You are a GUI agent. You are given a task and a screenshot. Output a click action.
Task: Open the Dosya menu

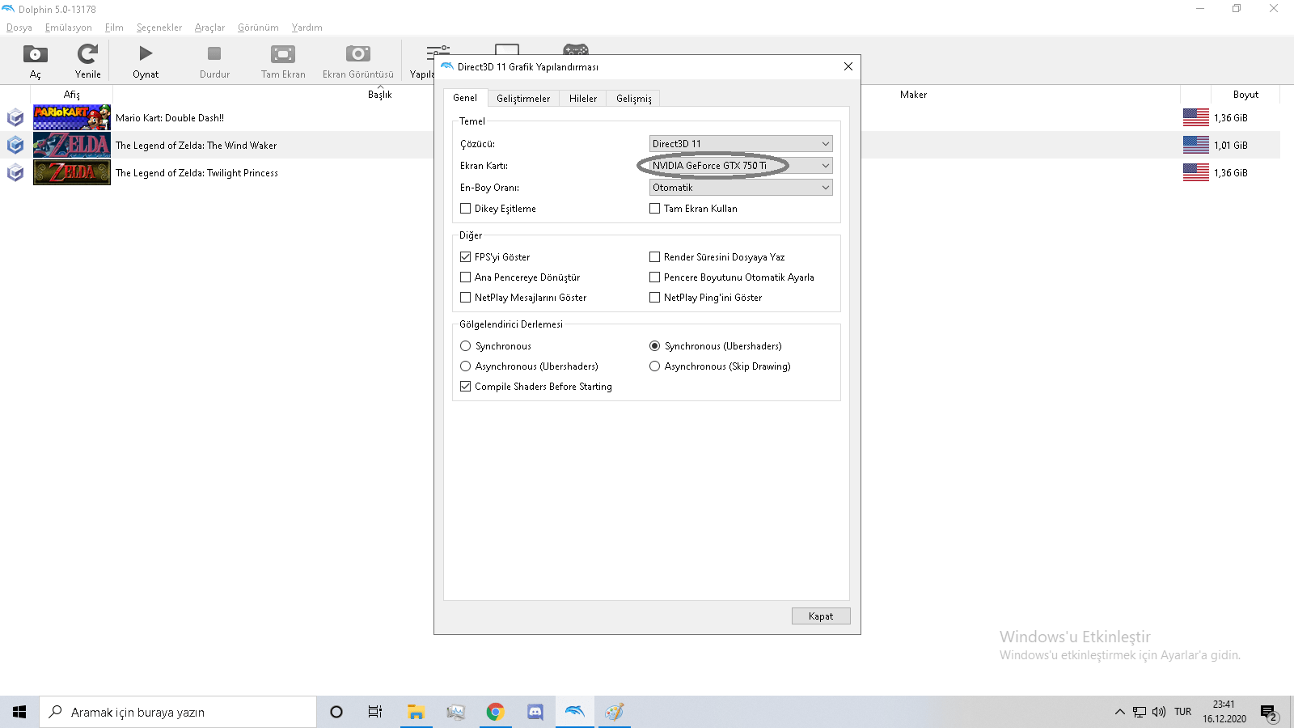pyautogui.click(x=19, y=28)
